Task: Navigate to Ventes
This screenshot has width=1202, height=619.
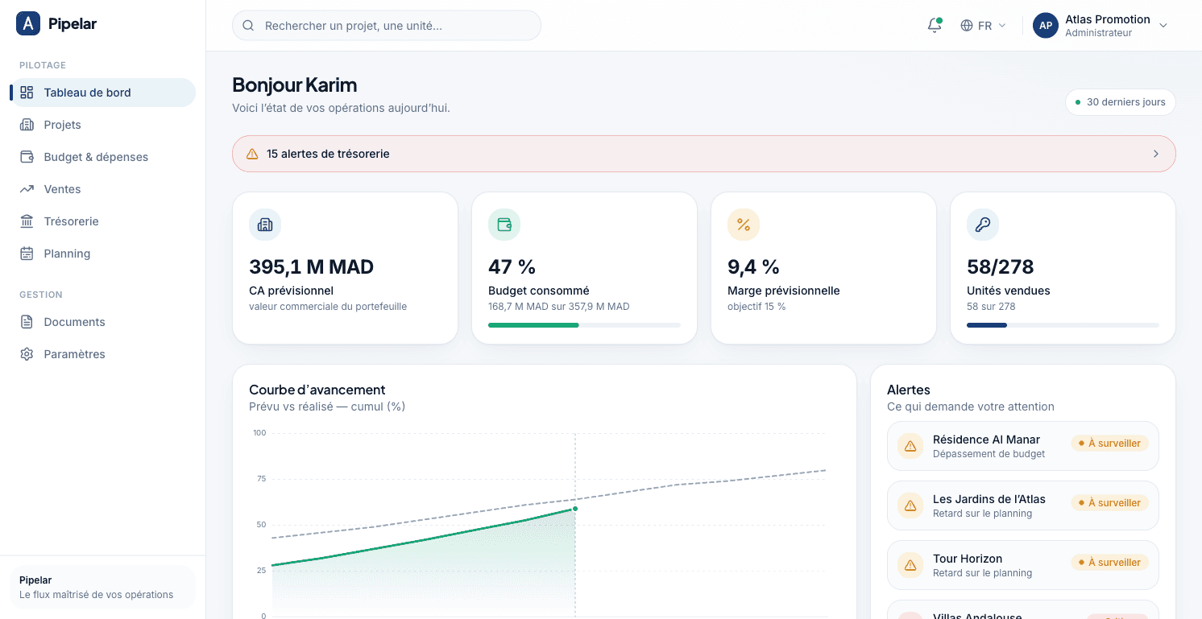Action: (103, 189)
